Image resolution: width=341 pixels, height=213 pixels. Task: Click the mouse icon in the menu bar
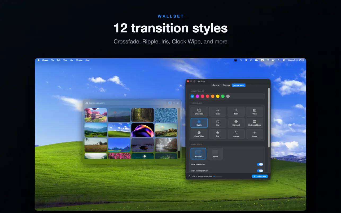241,60
